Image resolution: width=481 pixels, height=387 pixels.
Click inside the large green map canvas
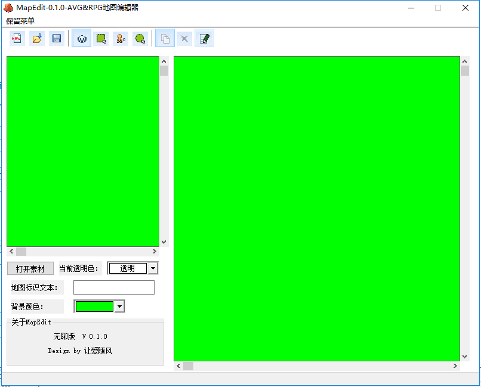(x=316, y=209)
